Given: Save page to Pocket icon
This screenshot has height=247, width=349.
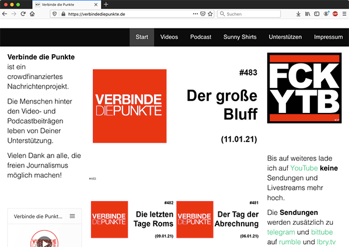Looking at the screenshot, I should coord(203,14).
